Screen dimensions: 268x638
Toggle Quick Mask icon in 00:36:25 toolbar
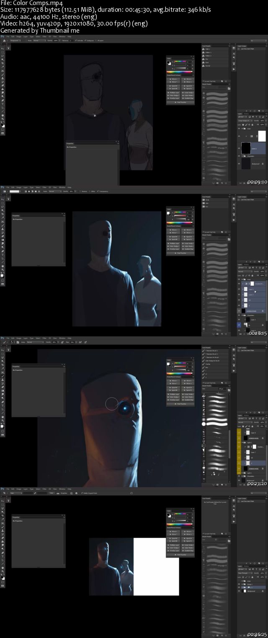click(x=3, y=582)
